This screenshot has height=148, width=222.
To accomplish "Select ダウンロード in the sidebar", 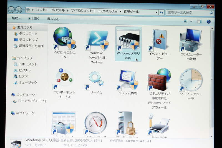I will [x=26, y=34].
